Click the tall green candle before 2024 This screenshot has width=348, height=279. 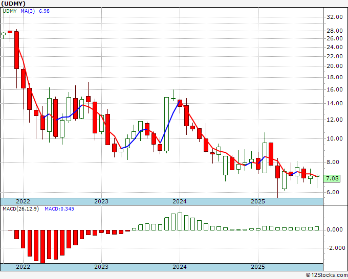tap(166, 124)
